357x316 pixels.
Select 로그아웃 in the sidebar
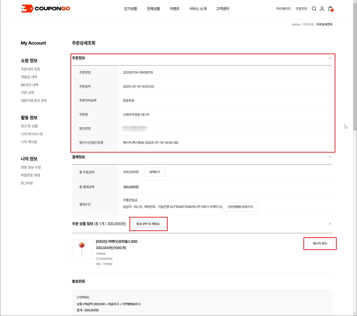[27, 183]
